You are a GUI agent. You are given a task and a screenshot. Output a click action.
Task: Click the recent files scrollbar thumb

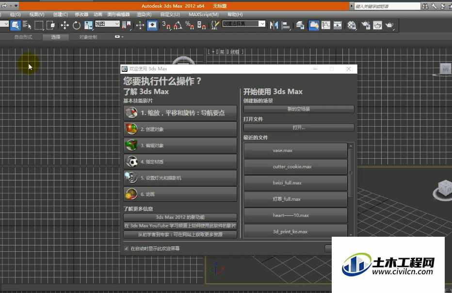coord(351,173)
